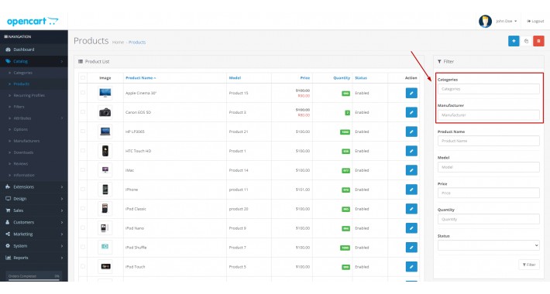Click the Marketing share icon
Viewport: 550px width, 294px height.
pos(8,234)
